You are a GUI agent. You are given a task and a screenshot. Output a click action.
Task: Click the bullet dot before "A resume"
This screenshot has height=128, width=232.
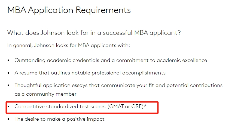tap(9, 73)
